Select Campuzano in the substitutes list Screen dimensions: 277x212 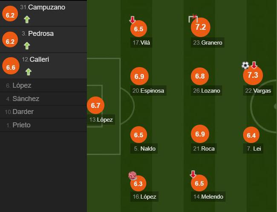[46, 7]
